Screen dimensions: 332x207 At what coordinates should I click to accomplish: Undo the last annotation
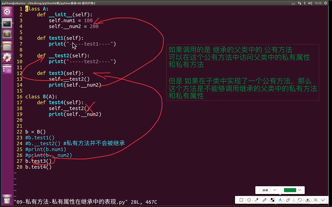coord(300,200)
